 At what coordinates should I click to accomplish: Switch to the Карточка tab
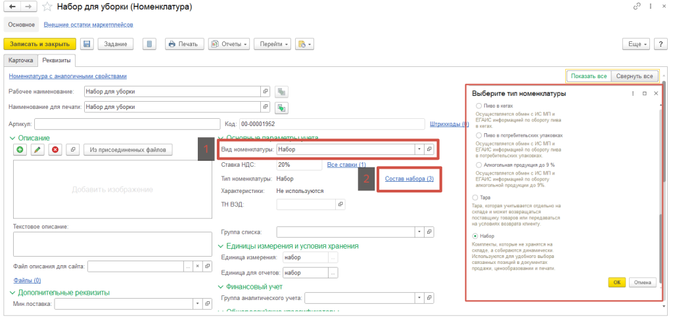click(x=20, y=60)
